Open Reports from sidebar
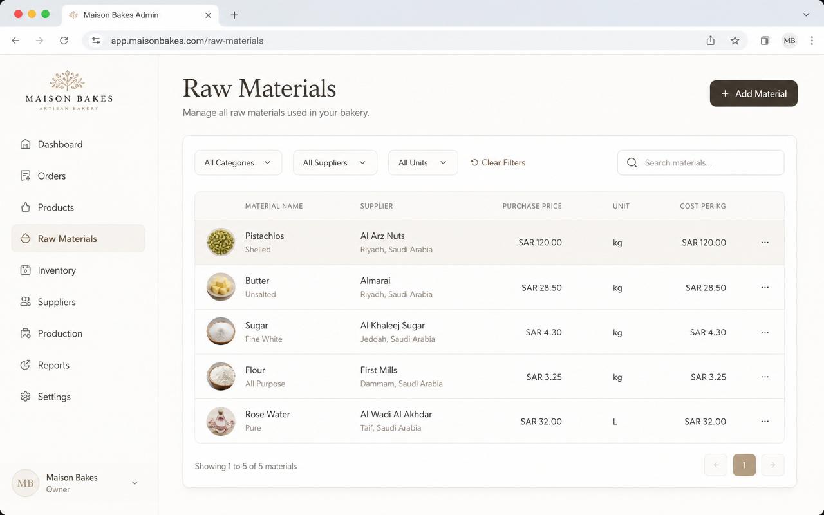This screenshot has height=515, width=824. (x=78, y=365)
